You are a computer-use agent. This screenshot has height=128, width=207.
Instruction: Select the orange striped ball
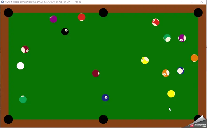166,73
